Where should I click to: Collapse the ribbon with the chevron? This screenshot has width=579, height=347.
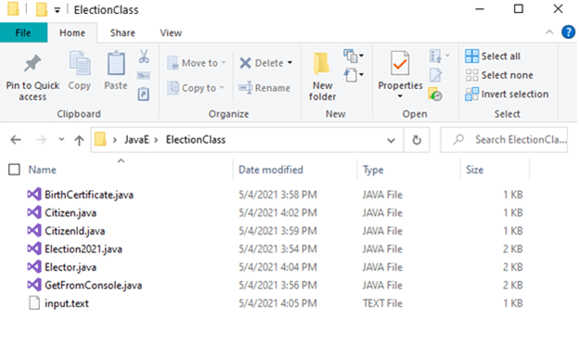pos(549,32)
